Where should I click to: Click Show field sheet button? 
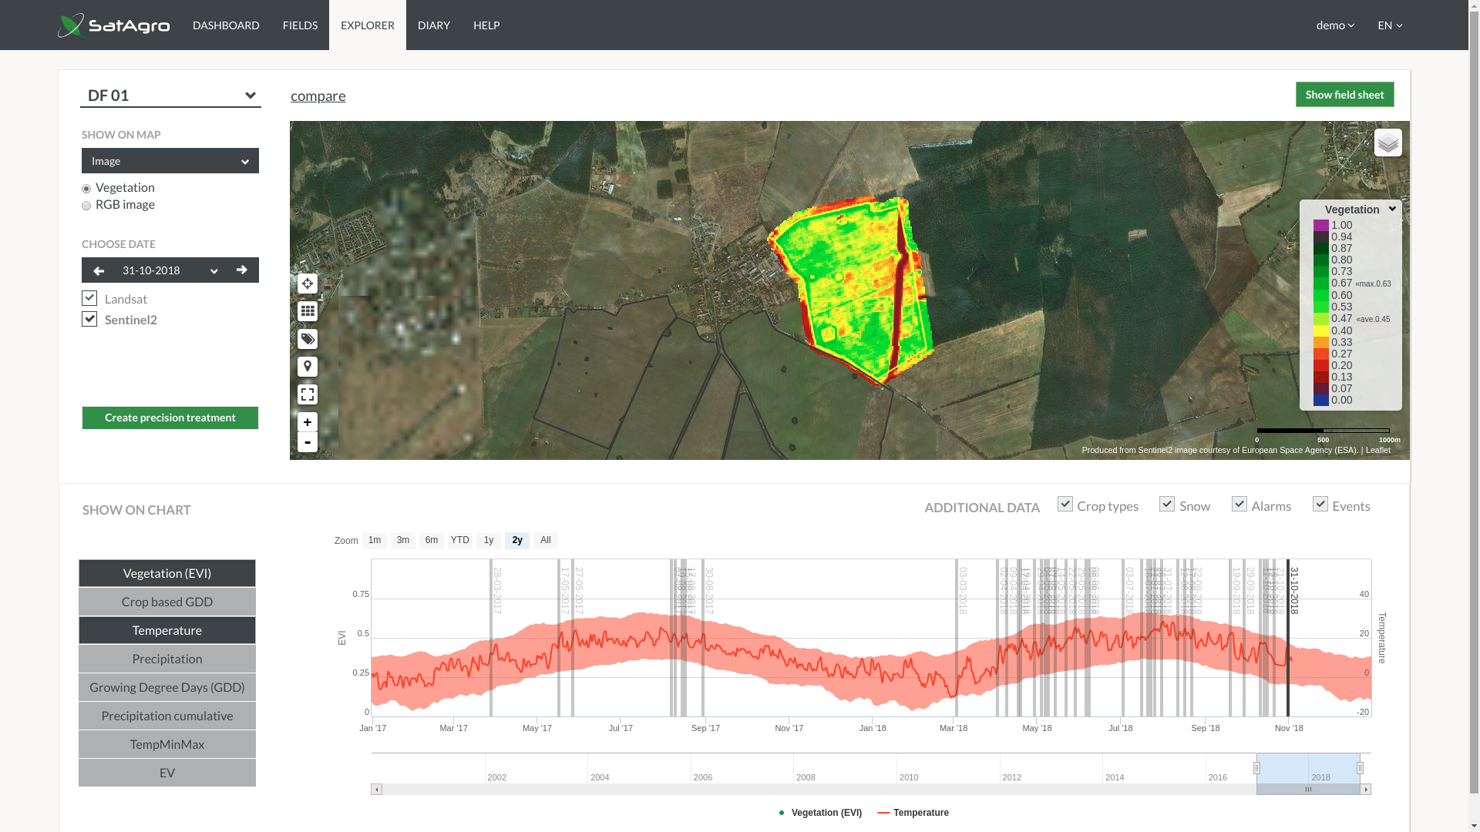1344,95
